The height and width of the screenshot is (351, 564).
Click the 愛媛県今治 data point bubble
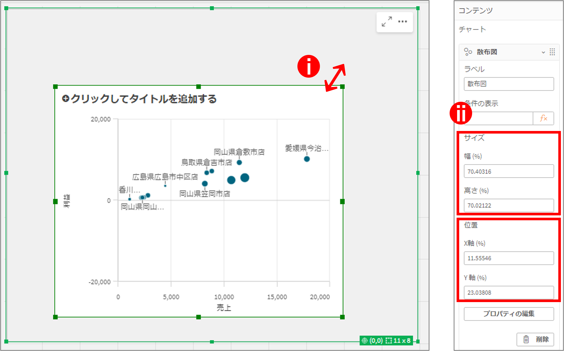tap(307, 159)
